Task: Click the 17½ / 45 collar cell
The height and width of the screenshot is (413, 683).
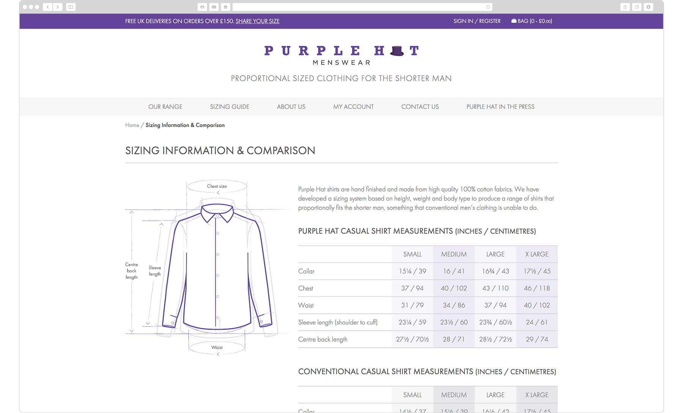Action: (x=537, y=271)
